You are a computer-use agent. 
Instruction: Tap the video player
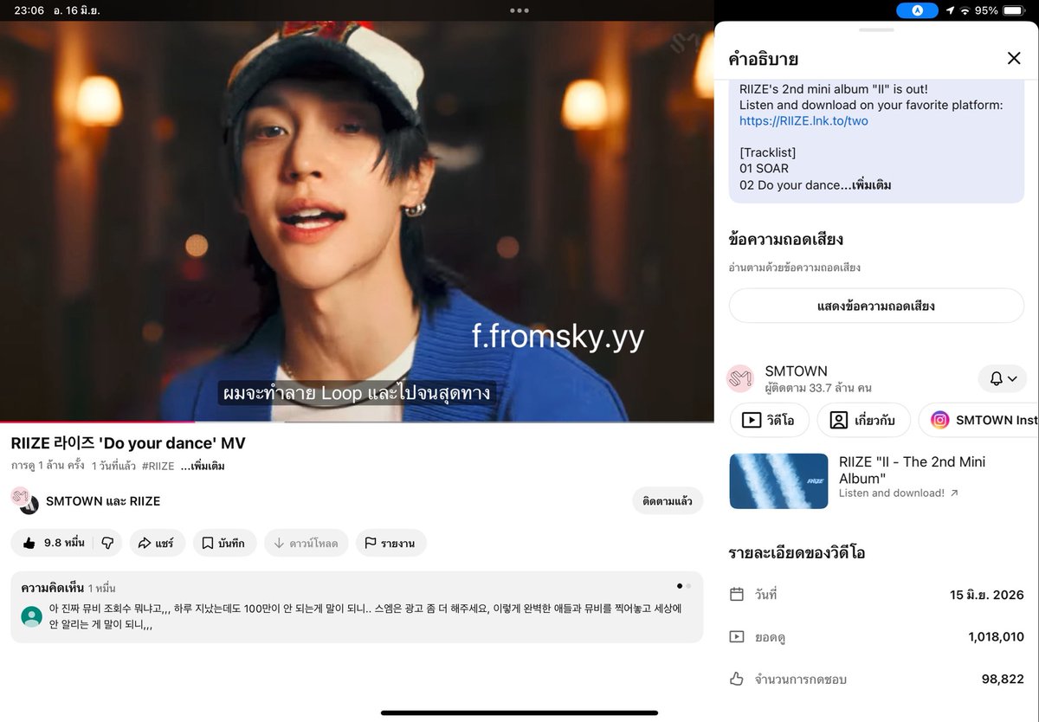coord(357,221)
